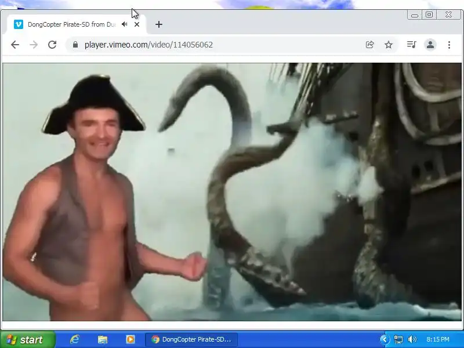View site information via padlock icon
The height and width of the screenshot is (348, 464).
75,45
